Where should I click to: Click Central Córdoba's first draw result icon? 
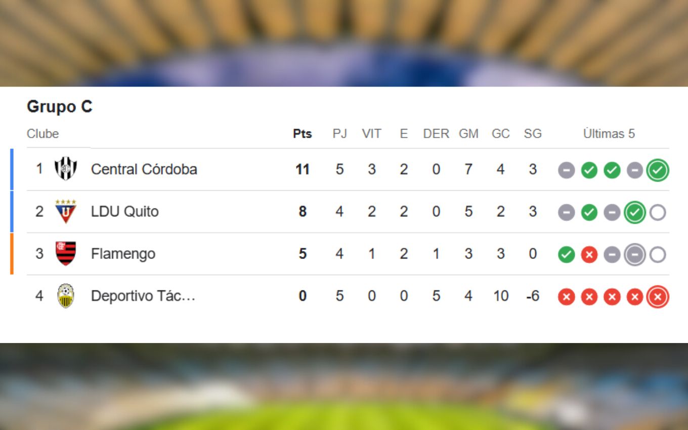click(x=566, y=170)
